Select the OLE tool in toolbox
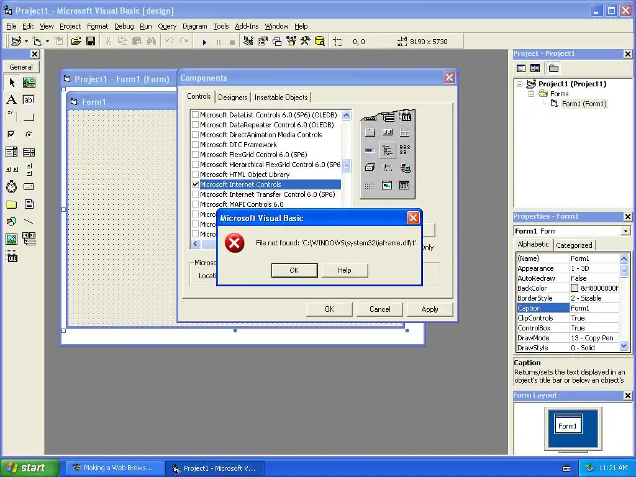636x477 pixels. click(x=12, y=257)
